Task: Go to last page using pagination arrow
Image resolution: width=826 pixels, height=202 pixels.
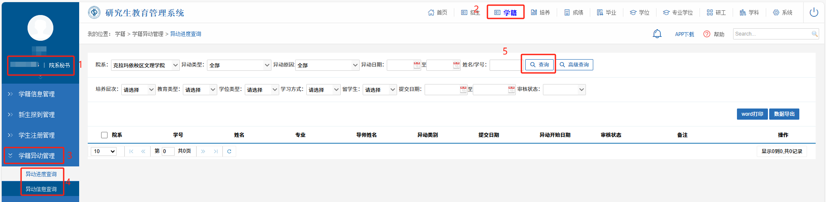Action: click(x=216, y=151)
